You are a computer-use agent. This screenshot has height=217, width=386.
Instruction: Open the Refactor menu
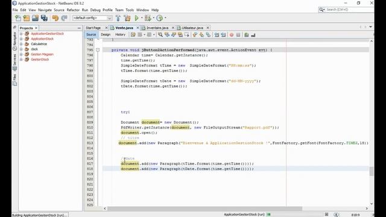tap(73, 10)
